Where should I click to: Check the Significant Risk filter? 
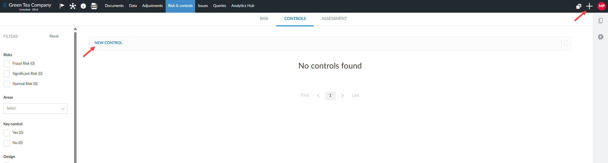click(x=7, y=74)
